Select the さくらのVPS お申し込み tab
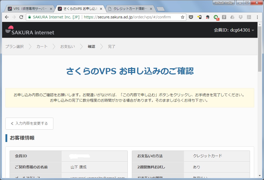This screenshot has height=180, width=264. point(80,9)
